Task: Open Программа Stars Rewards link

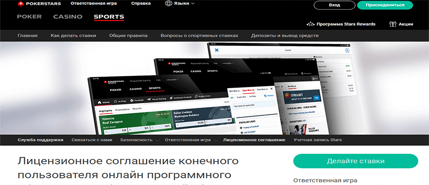Action: 346,24
